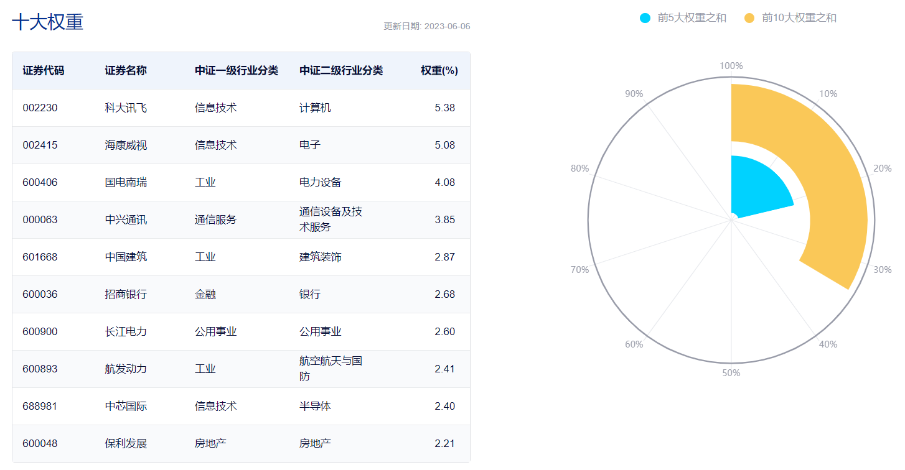Screen dimensions: 905x470
Task: Select stock code 000063
Action: (40, 220)
